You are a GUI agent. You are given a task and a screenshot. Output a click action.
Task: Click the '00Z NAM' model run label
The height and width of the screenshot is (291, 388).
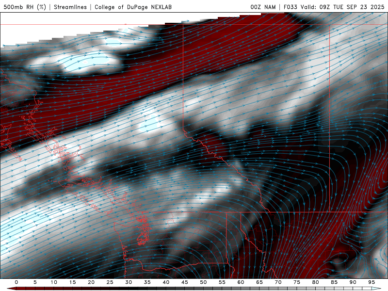[x=263, y=7]
